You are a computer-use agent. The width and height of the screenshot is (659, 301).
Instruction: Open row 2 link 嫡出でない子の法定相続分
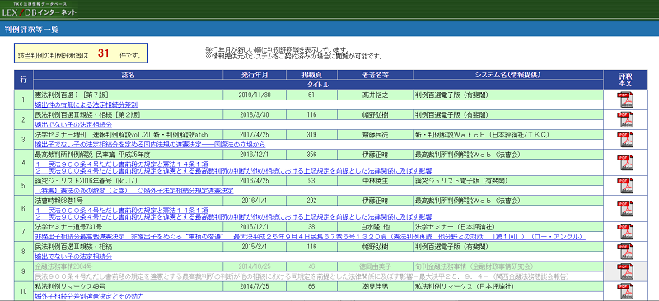(73, 125)
